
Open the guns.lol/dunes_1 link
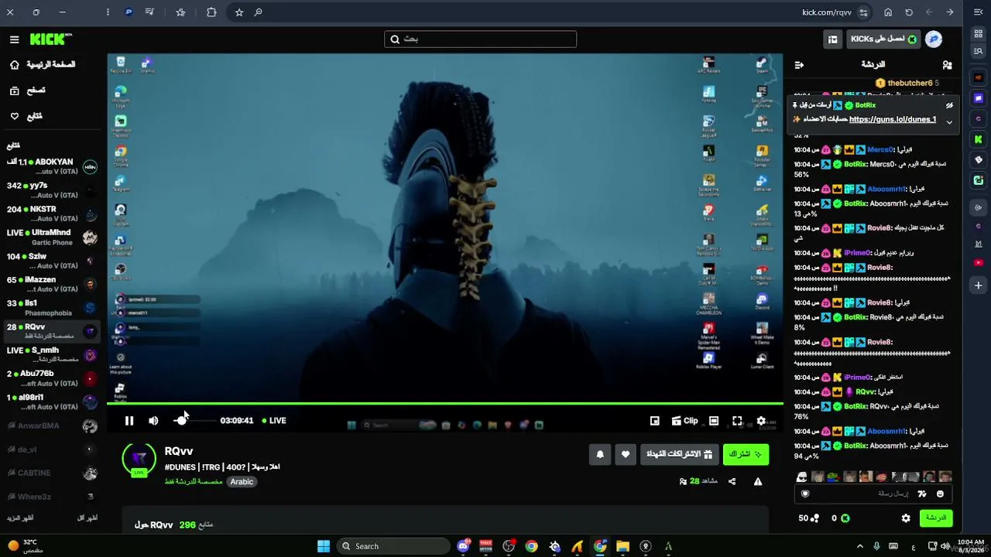pos(893,120)
